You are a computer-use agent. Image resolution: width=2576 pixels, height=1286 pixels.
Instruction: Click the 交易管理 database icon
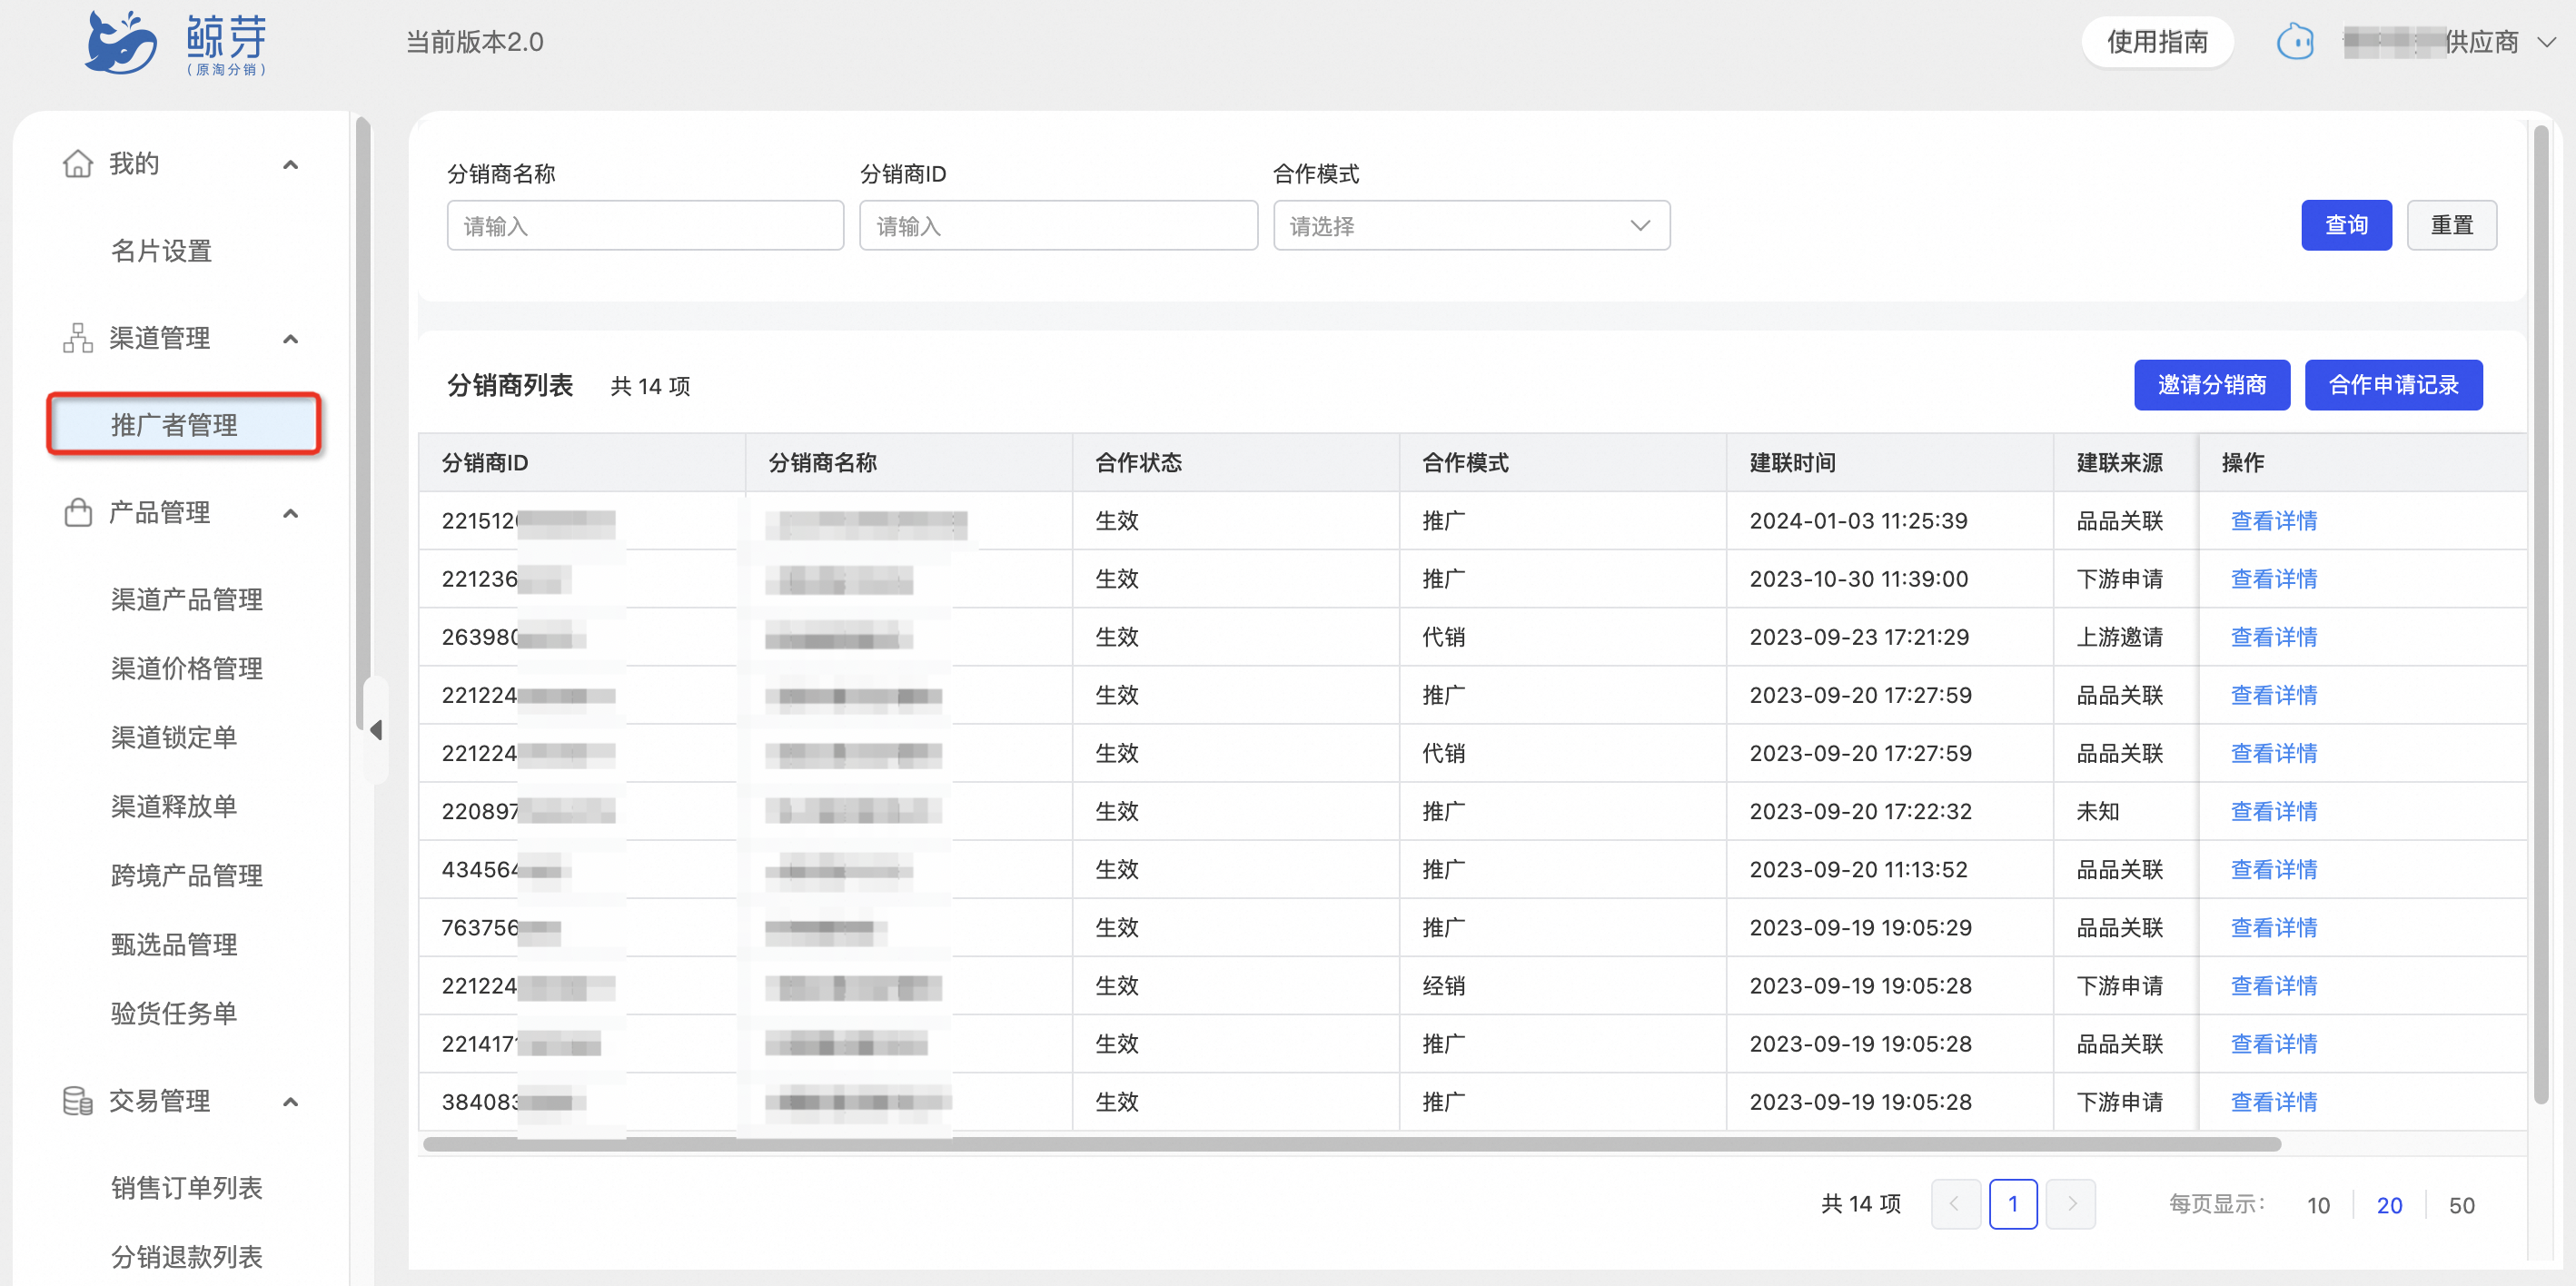pyautogui.click(x=77, y=1100)
